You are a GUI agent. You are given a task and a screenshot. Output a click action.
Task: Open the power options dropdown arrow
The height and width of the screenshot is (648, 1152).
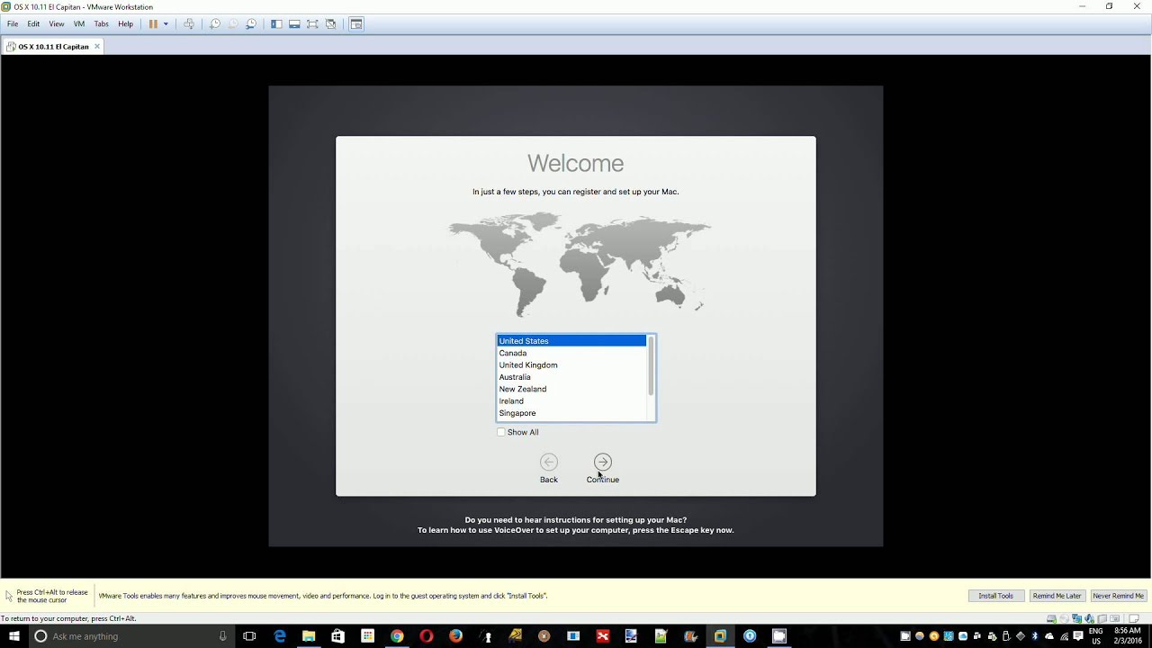click(x=166, y=24)
